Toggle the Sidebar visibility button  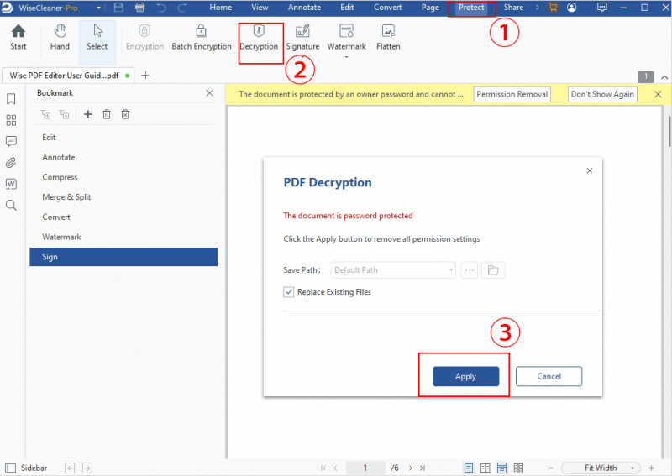click(27, 468)
